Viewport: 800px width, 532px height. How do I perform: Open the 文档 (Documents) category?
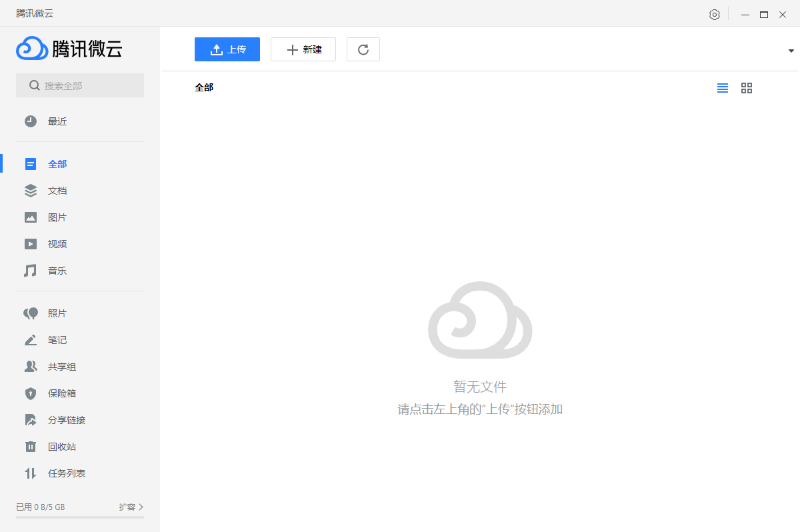point(57,190)
